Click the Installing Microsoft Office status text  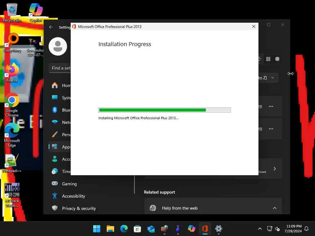coord(138,118)
